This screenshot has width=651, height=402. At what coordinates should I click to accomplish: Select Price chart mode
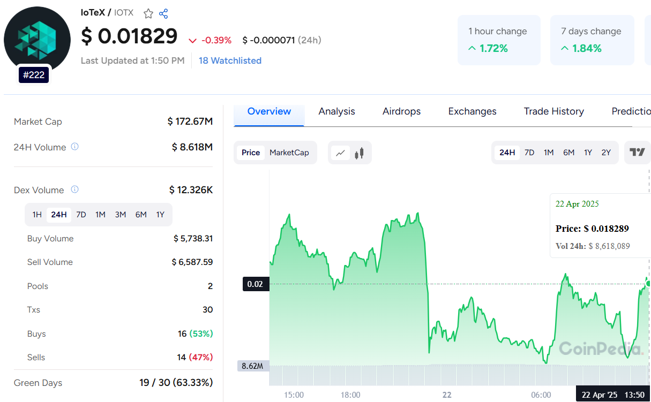(x=251, y=153)
